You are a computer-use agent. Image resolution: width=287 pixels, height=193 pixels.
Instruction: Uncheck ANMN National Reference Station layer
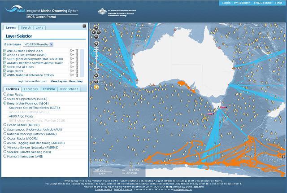[5, 75]
